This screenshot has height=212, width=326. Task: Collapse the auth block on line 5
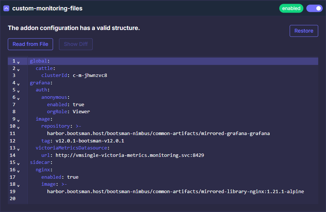click(x=19, y=91)
